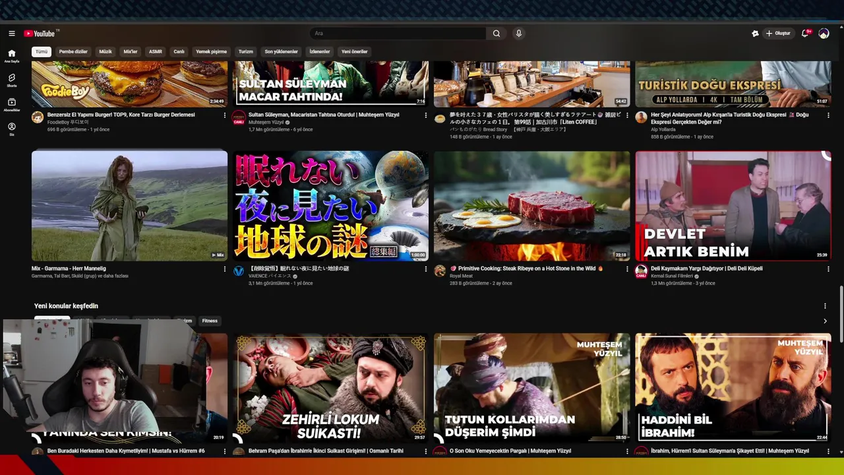This screenshot has height=475, width=844.
Task: Click the YouTube logo
Action: pos(41,34)
